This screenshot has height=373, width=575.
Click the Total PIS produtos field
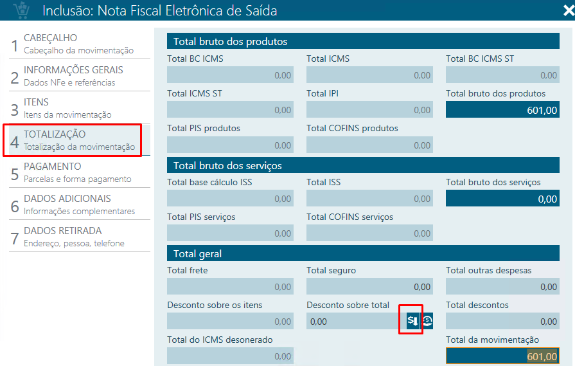pos(230,145)
